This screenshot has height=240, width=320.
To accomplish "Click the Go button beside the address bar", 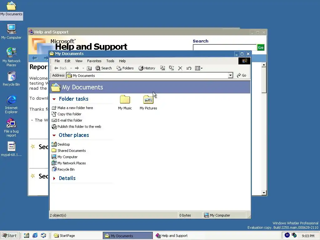I will click(x=242, y=75).
